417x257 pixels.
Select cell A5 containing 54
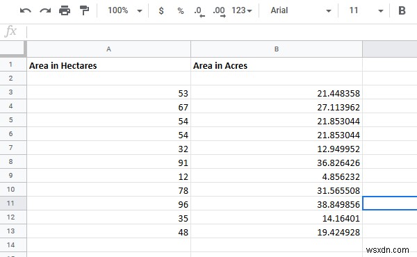coord(109,120)
